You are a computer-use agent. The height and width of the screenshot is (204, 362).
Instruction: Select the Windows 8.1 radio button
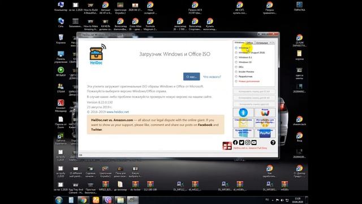[236, 57]
